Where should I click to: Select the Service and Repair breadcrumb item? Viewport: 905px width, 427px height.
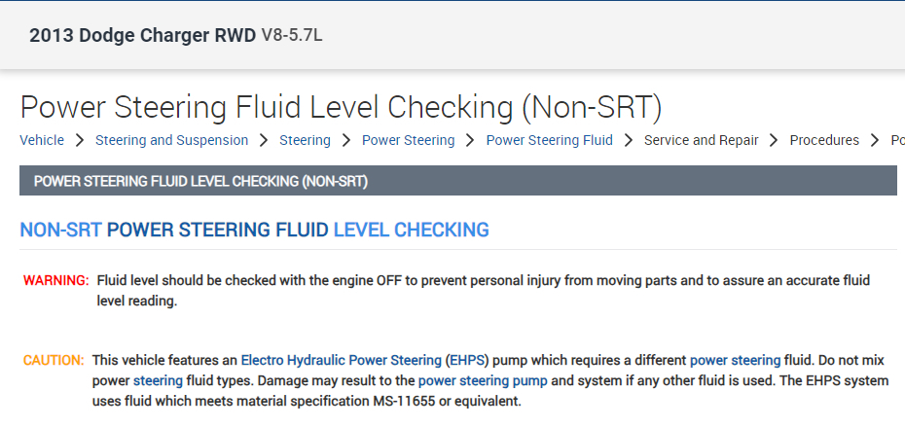[x=701, y=140]
